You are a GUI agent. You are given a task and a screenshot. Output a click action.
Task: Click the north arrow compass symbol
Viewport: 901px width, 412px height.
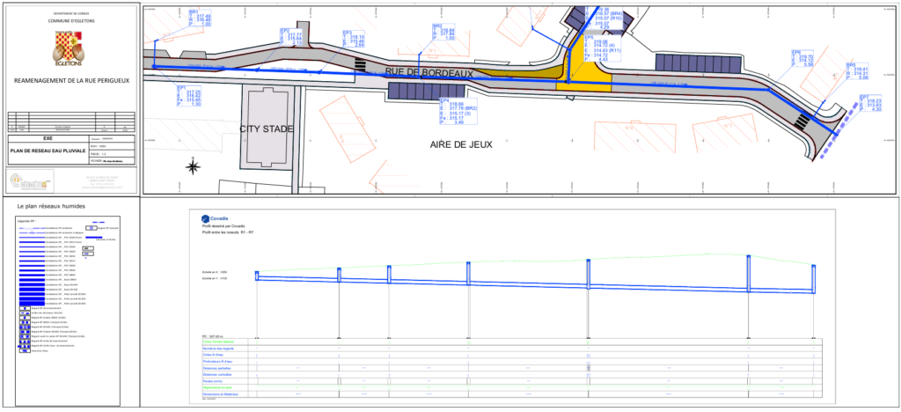coord(193,167)
